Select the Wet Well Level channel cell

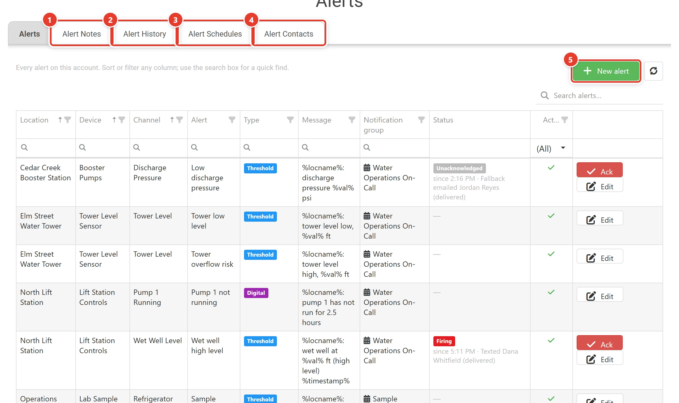pos(158,360)
